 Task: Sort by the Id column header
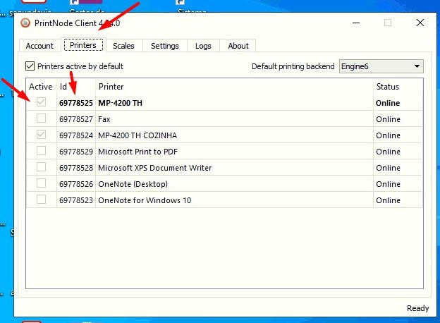[x=76, y=87]
